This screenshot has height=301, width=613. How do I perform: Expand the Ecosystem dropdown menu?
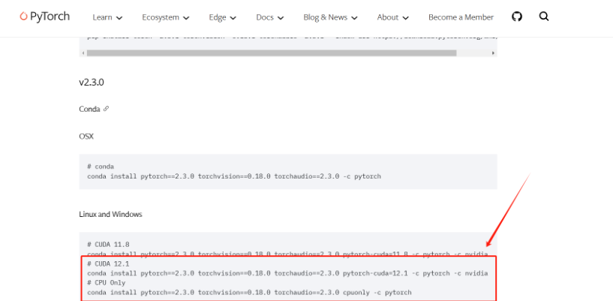point(166,17)
